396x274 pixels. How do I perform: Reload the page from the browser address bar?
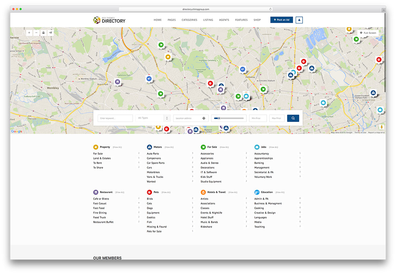(271, 9)
